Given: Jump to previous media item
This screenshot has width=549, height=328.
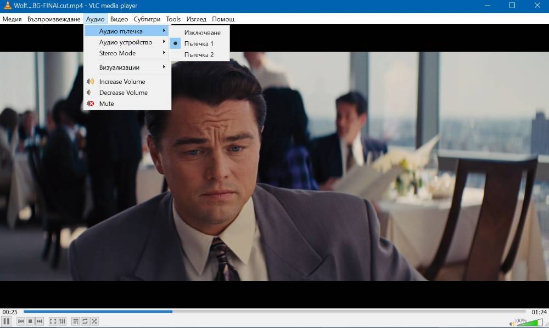Looking at the screenshot, I should [x=21, y=321].
